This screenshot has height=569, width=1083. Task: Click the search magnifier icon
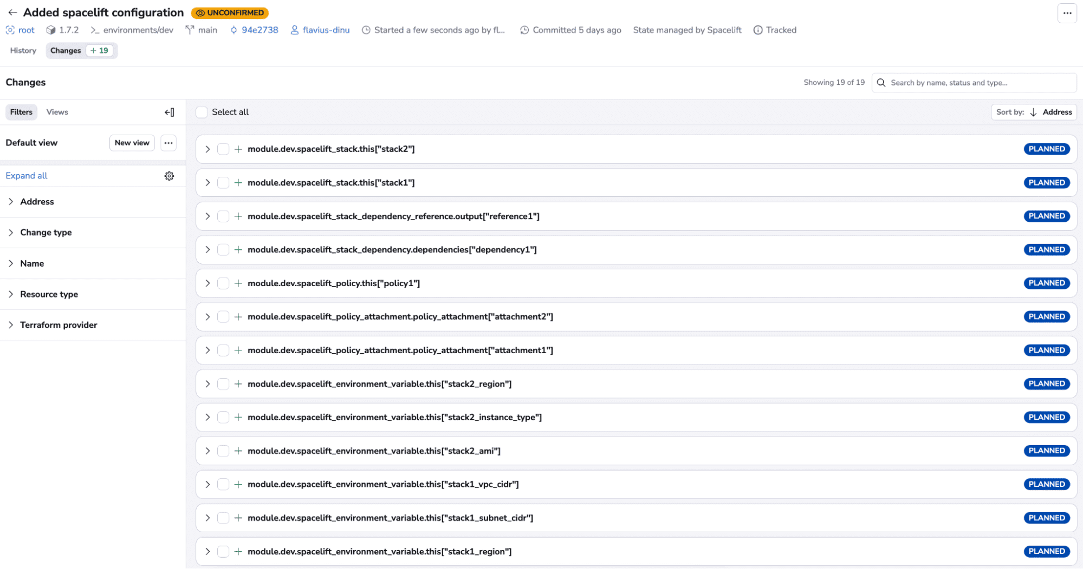[881, 83]
